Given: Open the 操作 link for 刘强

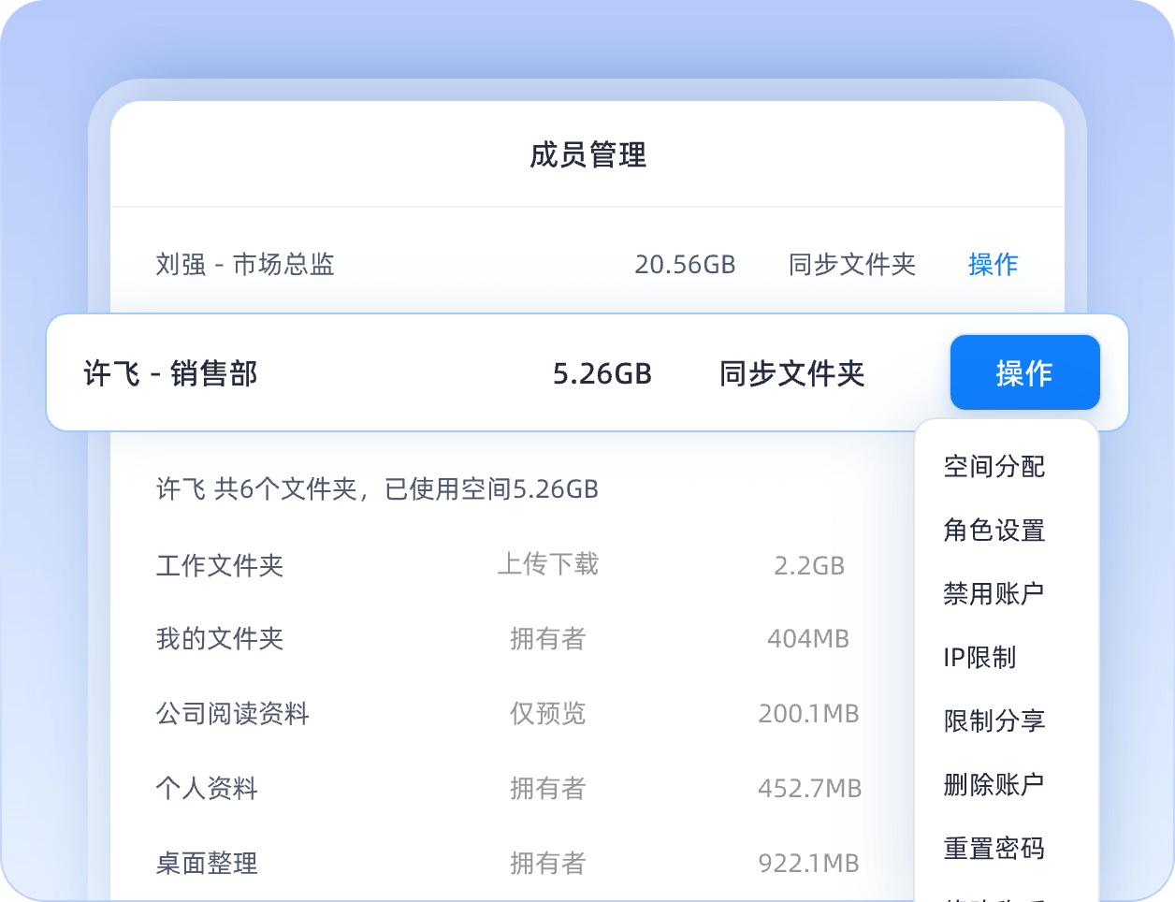Looking at the screenshot, I should coord(993,265).
